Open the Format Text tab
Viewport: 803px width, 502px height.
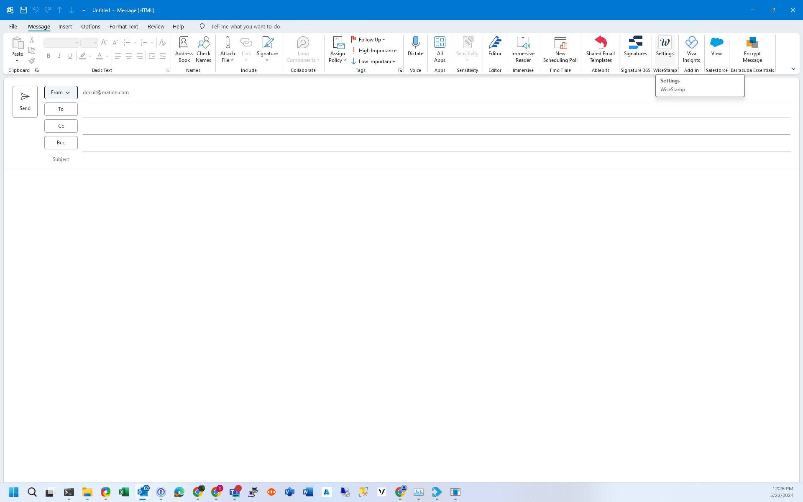click(x=123, y=26)
